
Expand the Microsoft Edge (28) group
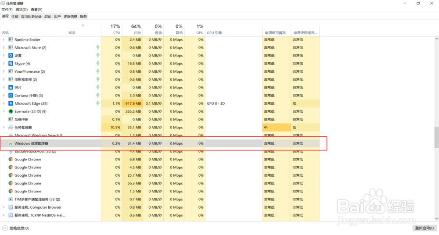point(4,103)
